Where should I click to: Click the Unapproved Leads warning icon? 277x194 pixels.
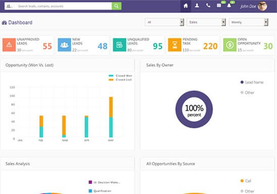pyautogui.click(x=9, y=45)
